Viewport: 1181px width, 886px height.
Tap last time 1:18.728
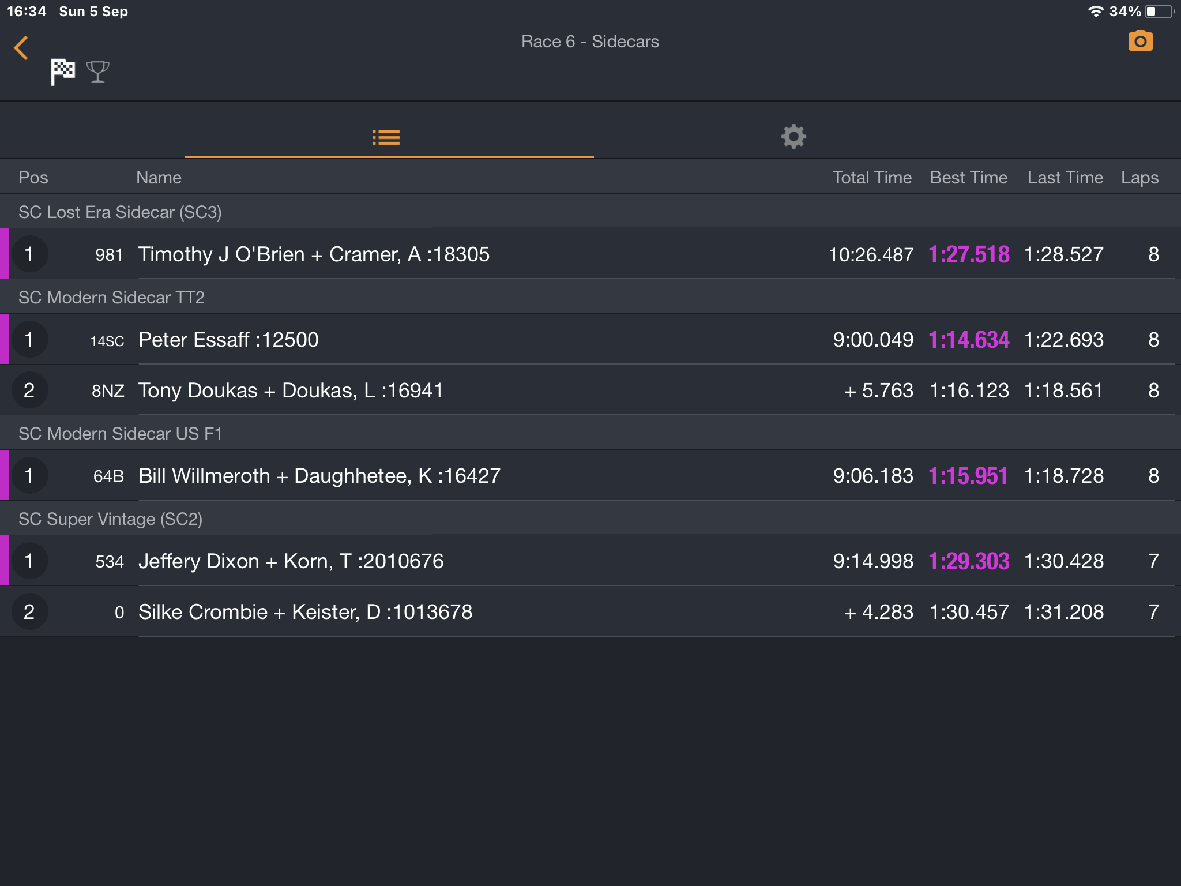coord(1064,476)
